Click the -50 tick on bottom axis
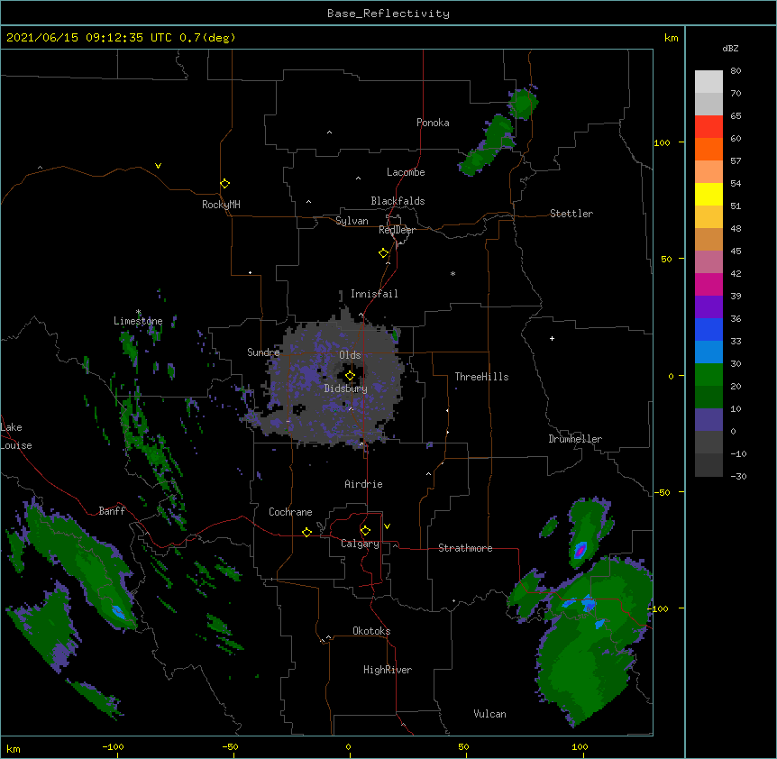This screenshot has height=759, width=777. point(230,746)
